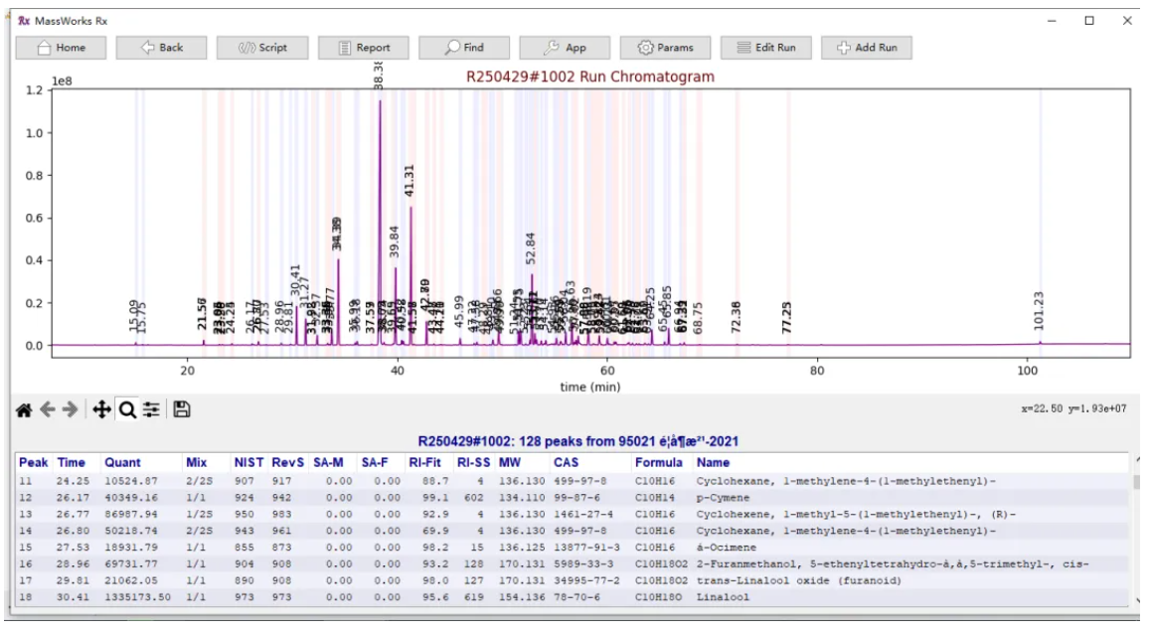The image size is (1151, 634).
Task: Save the chromatogram figure with the floppy disk icon
Action: 182,409
